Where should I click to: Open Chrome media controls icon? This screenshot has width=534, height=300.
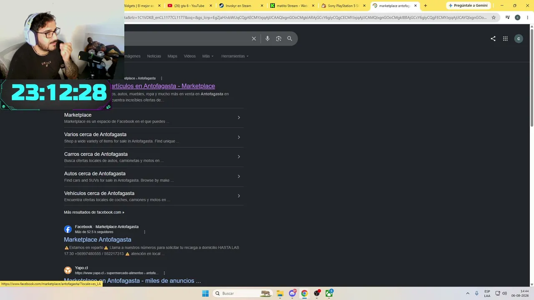[507, 17]
